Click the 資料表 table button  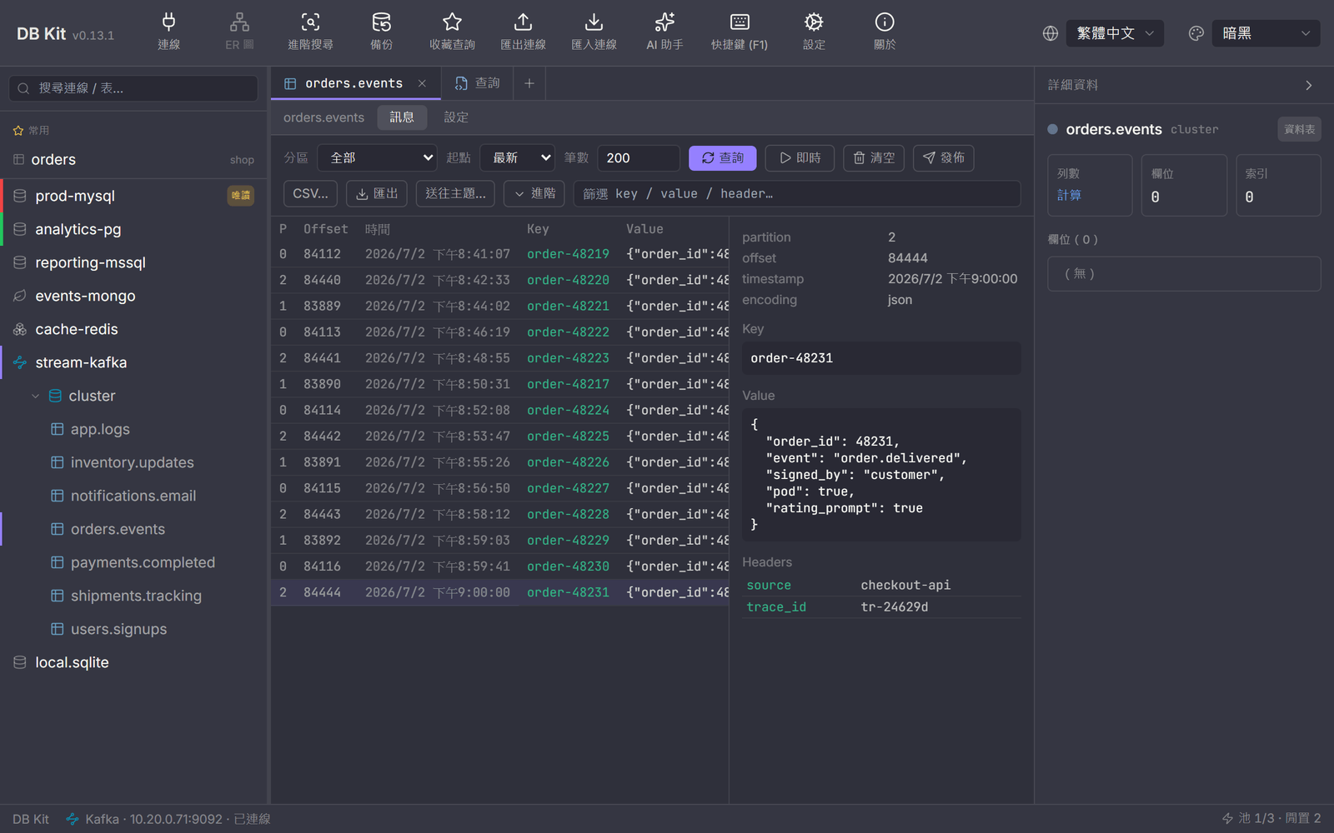[1299, 129]
